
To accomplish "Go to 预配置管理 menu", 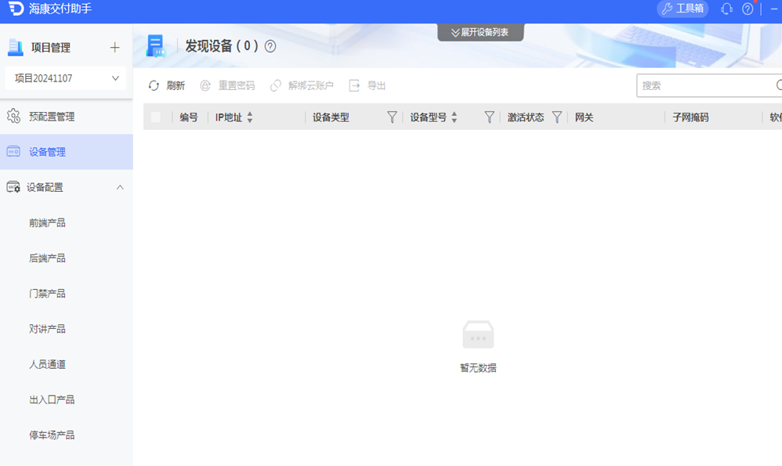I will point(67,117).
